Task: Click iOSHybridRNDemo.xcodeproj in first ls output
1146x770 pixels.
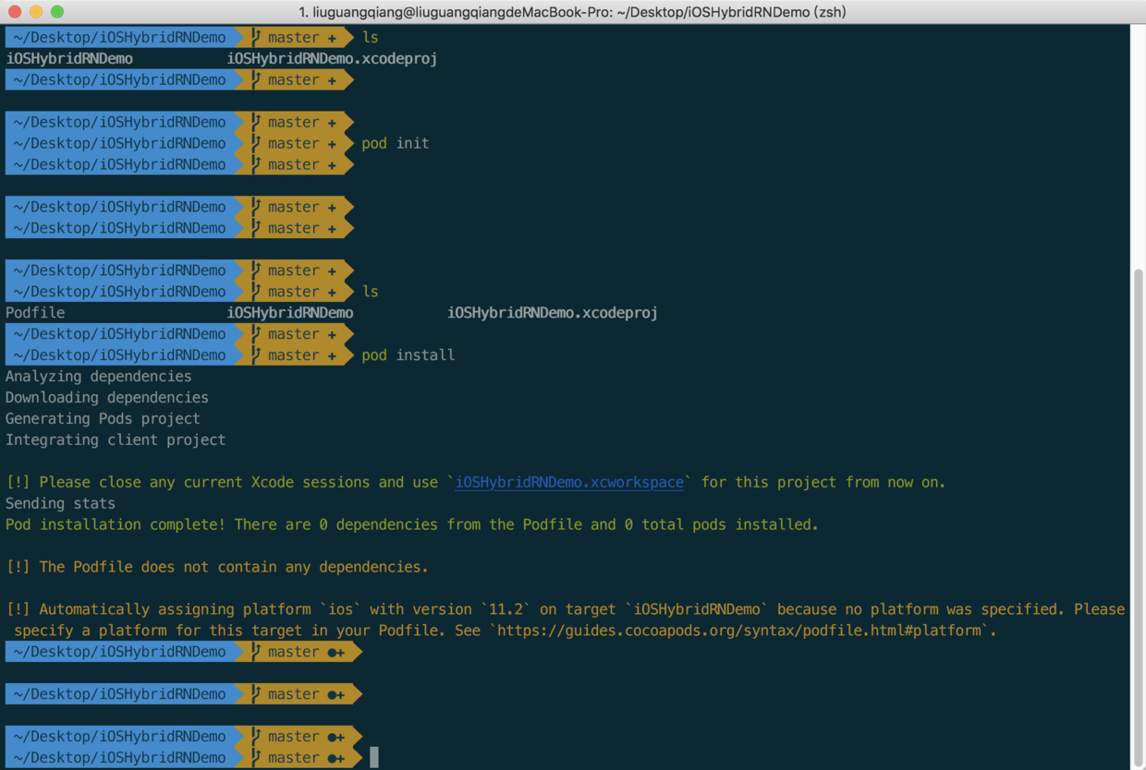Action: pos(332,58)
